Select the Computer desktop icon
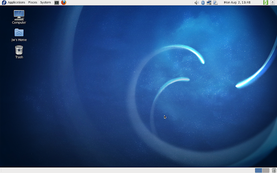277x173 pixels. pos(19,16)
